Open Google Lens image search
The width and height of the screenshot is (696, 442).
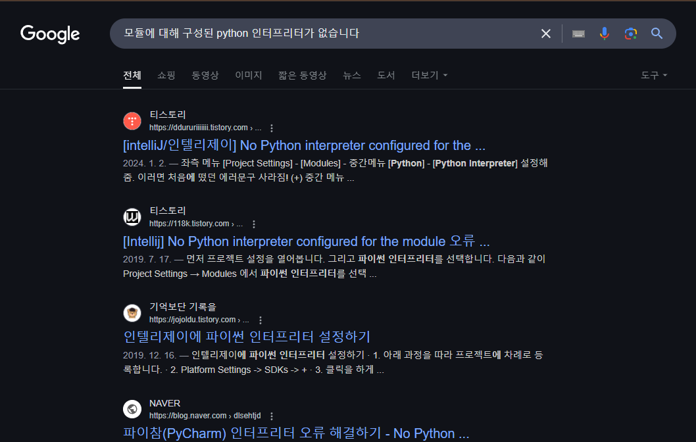[631, 34]
